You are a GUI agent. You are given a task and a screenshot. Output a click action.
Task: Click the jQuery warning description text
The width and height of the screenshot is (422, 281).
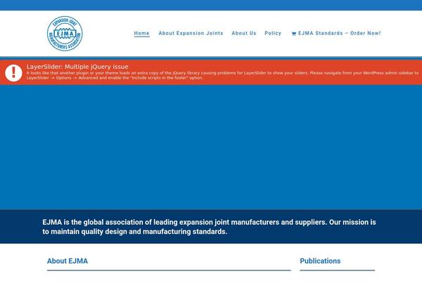[222, 75]
